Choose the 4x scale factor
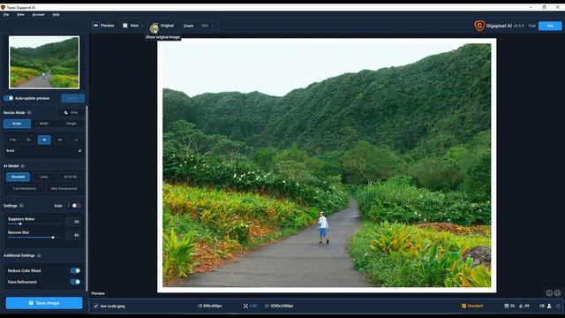Viewport: 565px width, 318px height. [x=44, y=140]
